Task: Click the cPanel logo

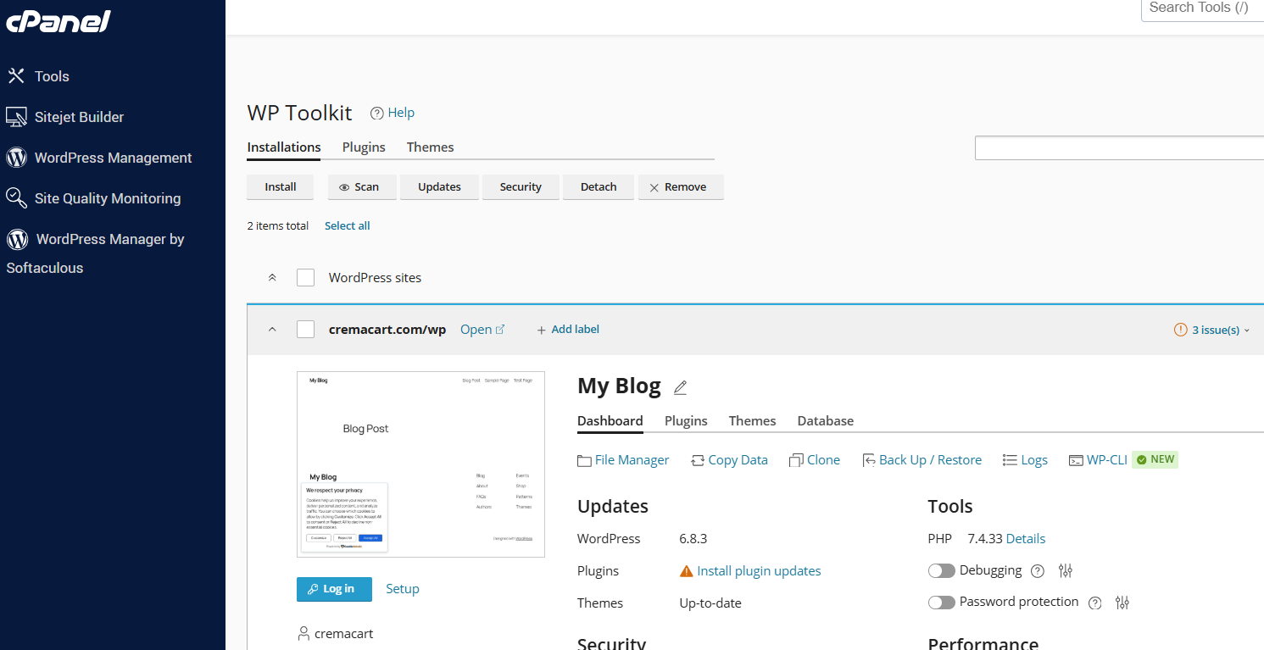Action: coord(58,21)
